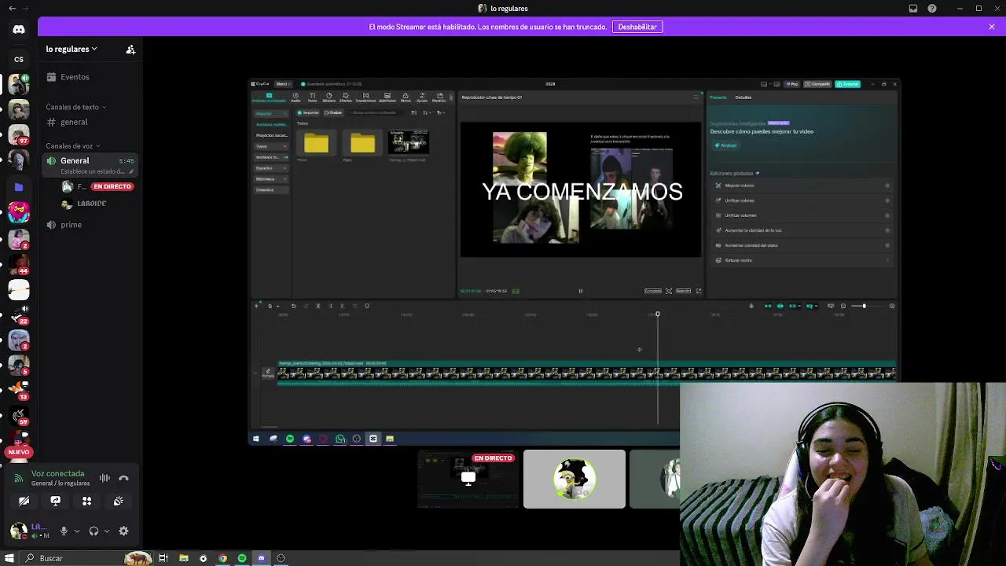Click the CapCut Exportar button
1006x566 pixels.
[847, 84]
